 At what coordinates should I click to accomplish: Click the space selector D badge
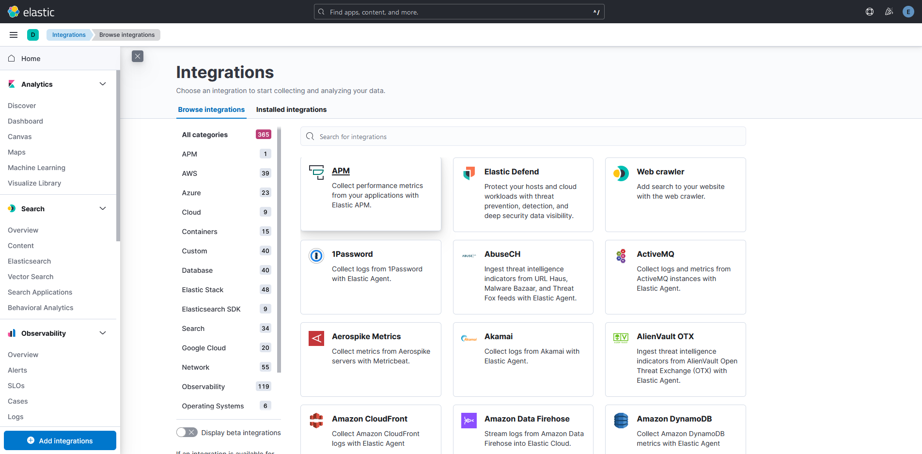(33, 35)
